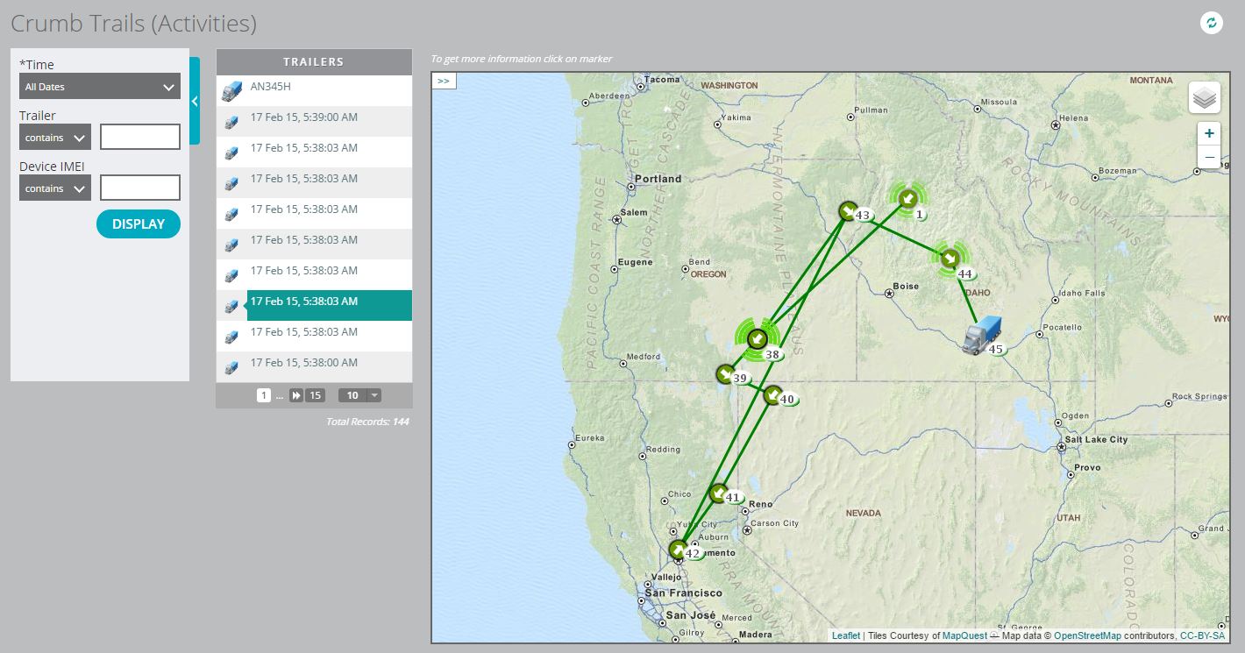Screen dimensions: 1245x653
Task: Click the TRAILERS list header
Action: point(314,62)
